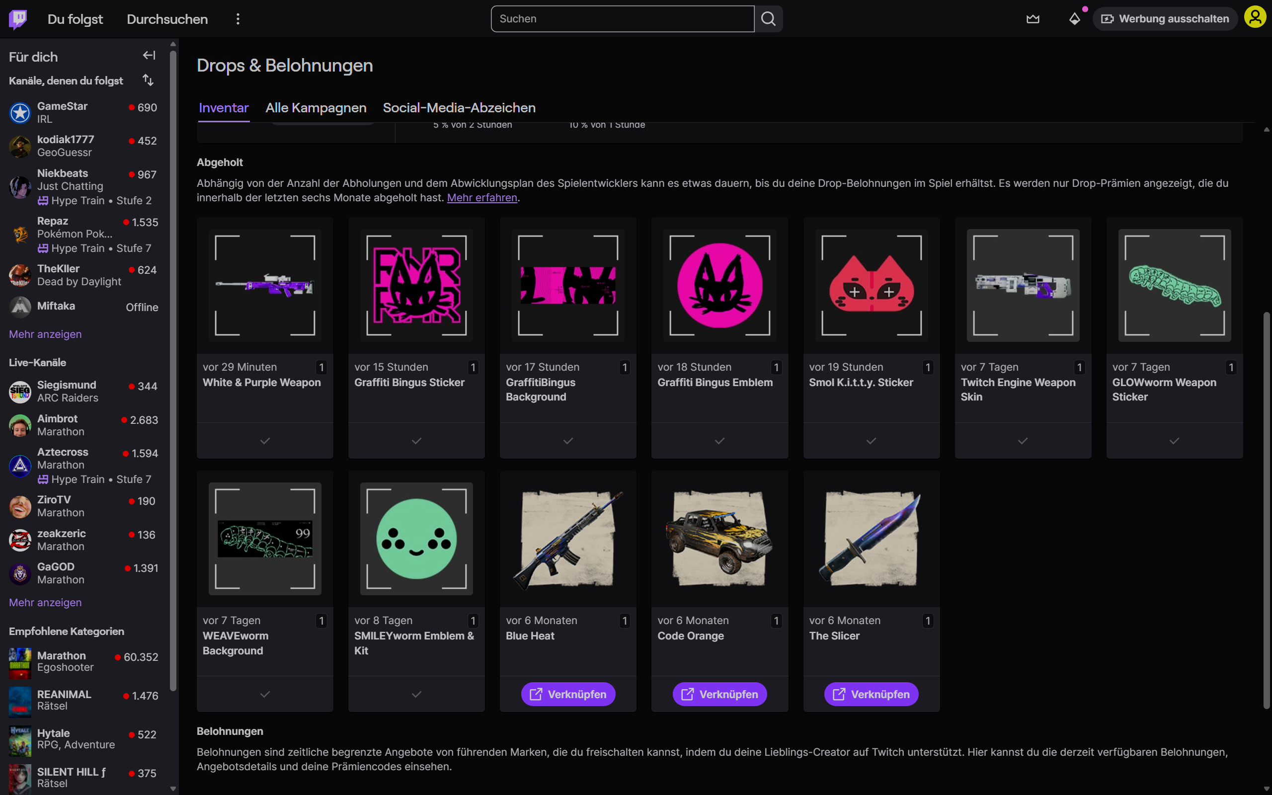Expand Live-Kanäle with Mehr anzeigen
This screenshot has width=1272, height=795.
tap(45, 602)
